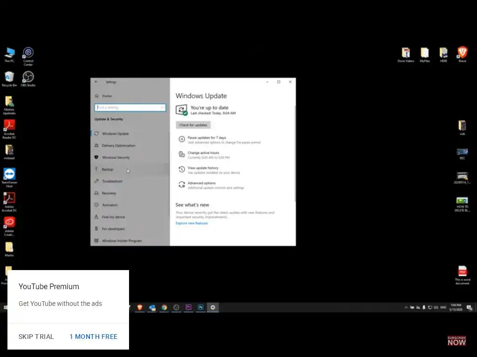The height and width of the screenshot is (357, 477).
Task: Select This is word document PDF
Action: click(x=462, y=275)
